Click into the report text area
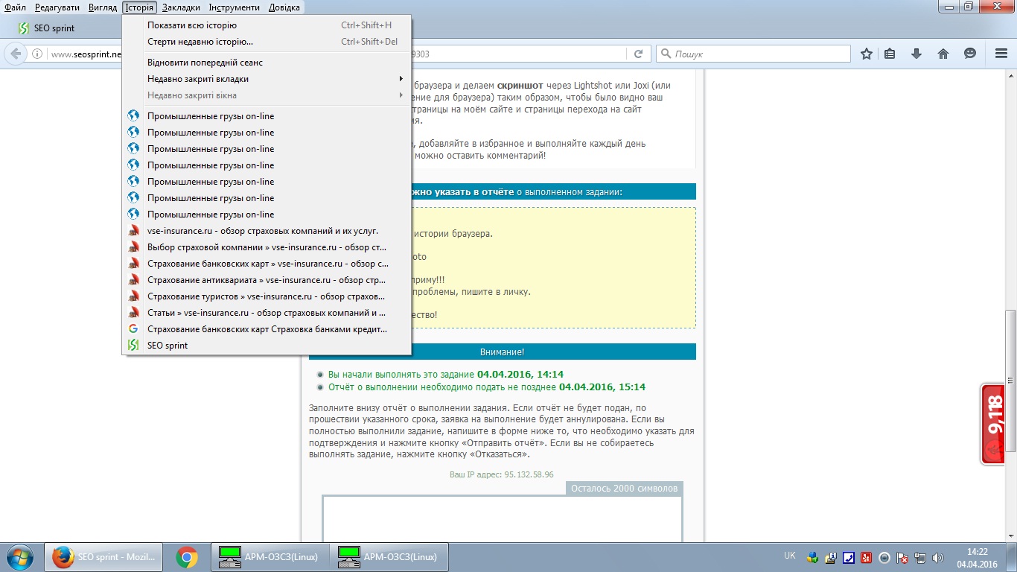 point(503,519)
